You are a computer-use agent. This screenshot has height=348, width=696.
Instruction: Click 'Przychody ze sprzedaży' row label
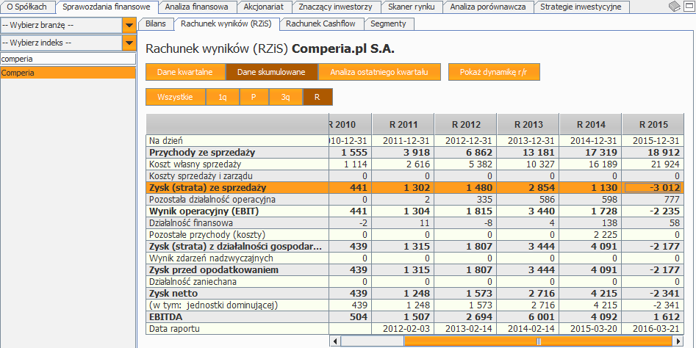201,153
